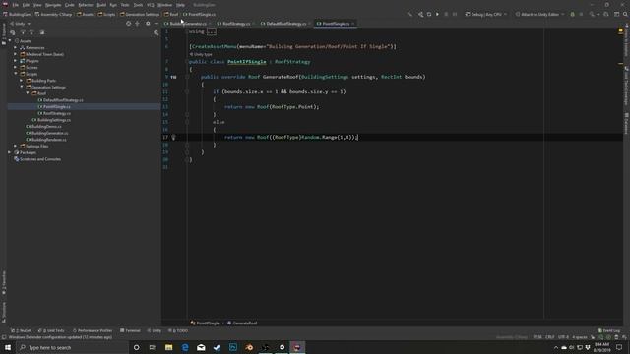Open the Unit Tests tool window
Image resolution: width=630 pixels, height=354 pixels.
(51, 330)
